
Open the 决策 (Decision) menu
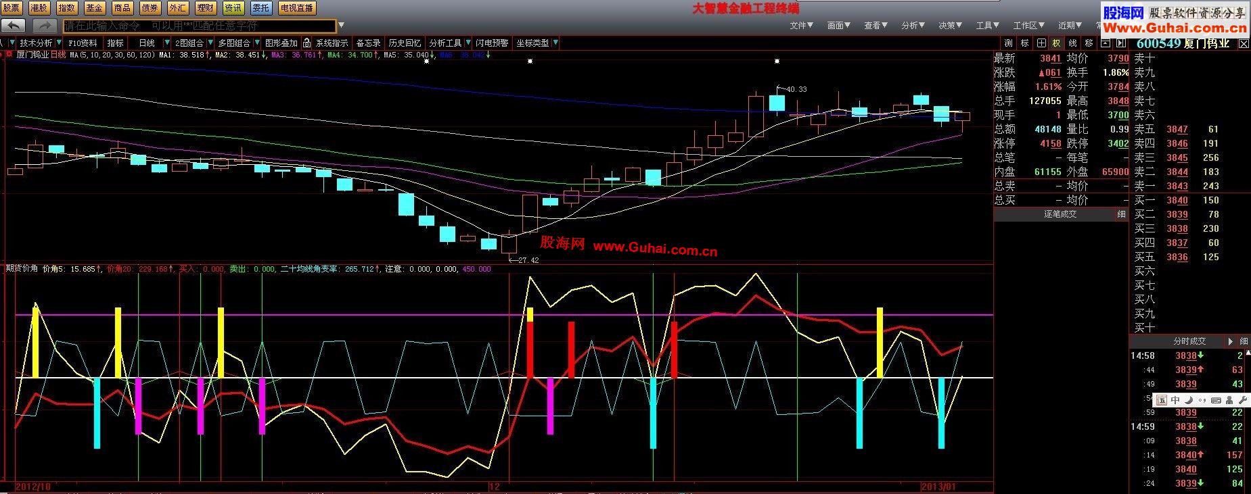(951, 26)
